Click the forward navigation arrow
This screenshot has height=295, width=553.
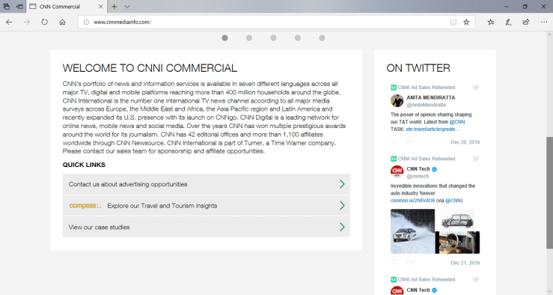pyautogui.click(x=27, y=22)
